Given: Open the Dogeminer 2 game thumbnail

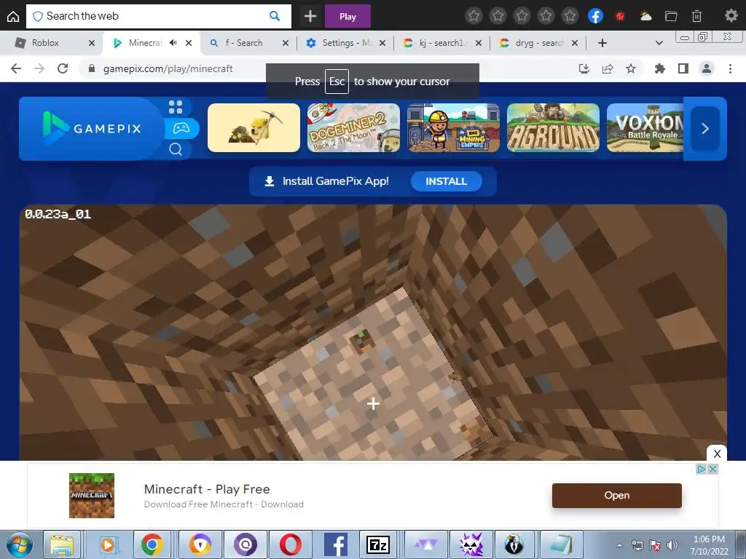Looking at the screenshot, I should (353, 128).
